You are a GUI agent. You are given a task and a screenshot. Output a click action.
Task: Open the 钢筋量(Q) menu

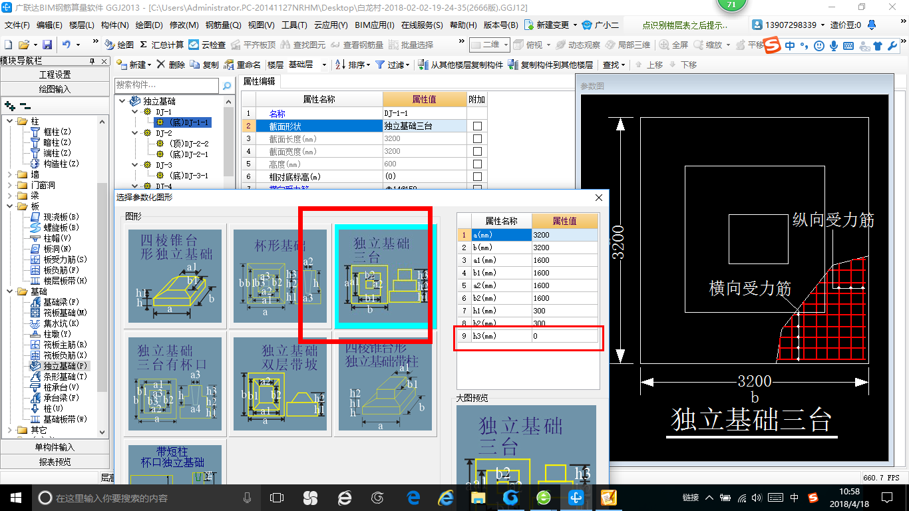click(x=223, y=25)
